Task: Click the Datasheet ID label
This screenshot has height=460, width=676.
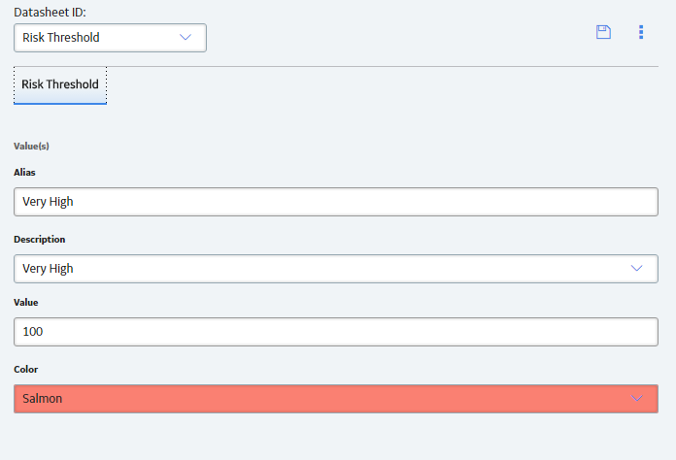Action: coord(50,12)
